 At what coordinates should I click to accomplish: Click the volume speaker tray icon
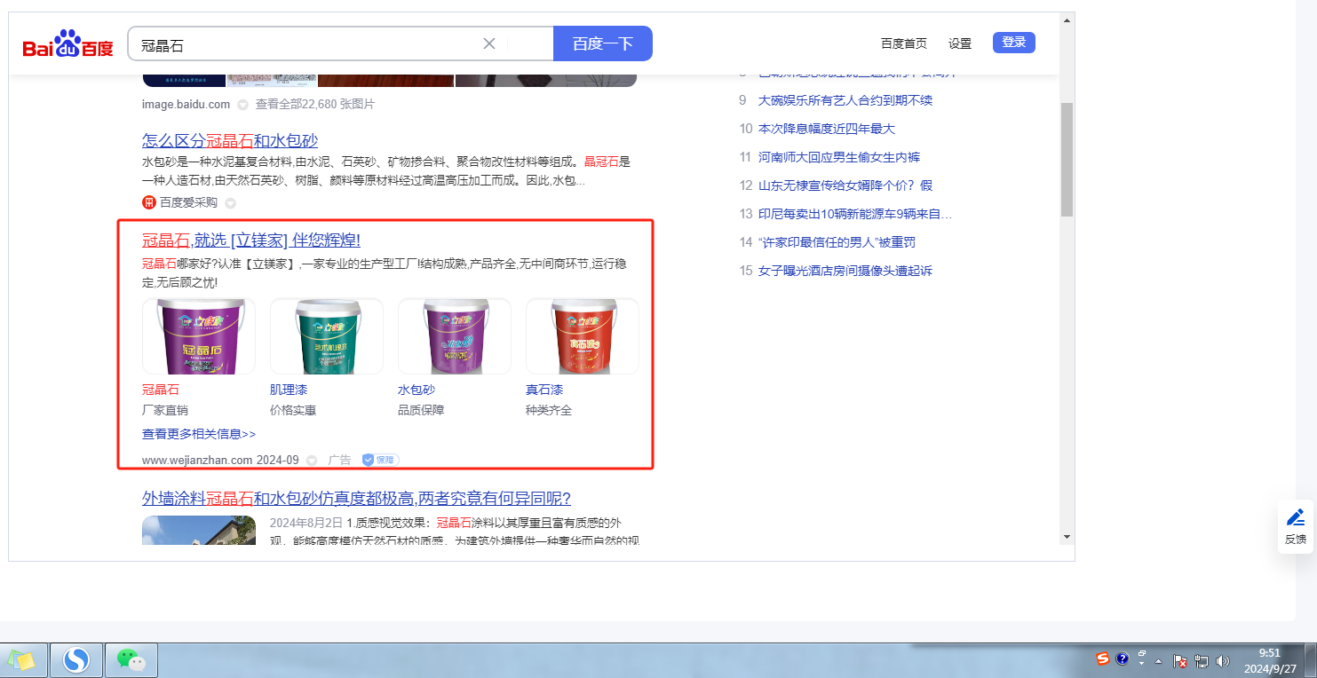[1222, 660]
